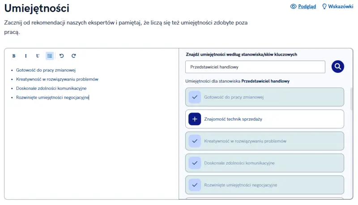Add skill Znajomość technik sprzedaży
358x205 pixels.
[195, 119]
